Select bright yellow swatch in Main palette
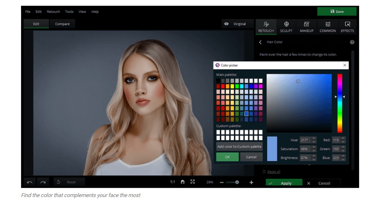Image resolution: width=374 pixels, height=202 pixels. (x=232, y=86)
